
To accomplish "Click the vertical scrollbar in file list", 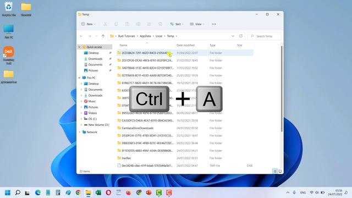I will point(282,89).
